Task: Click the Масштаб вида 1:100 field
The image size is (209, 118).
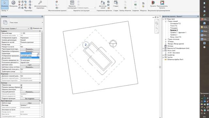Action: (30, 33)
